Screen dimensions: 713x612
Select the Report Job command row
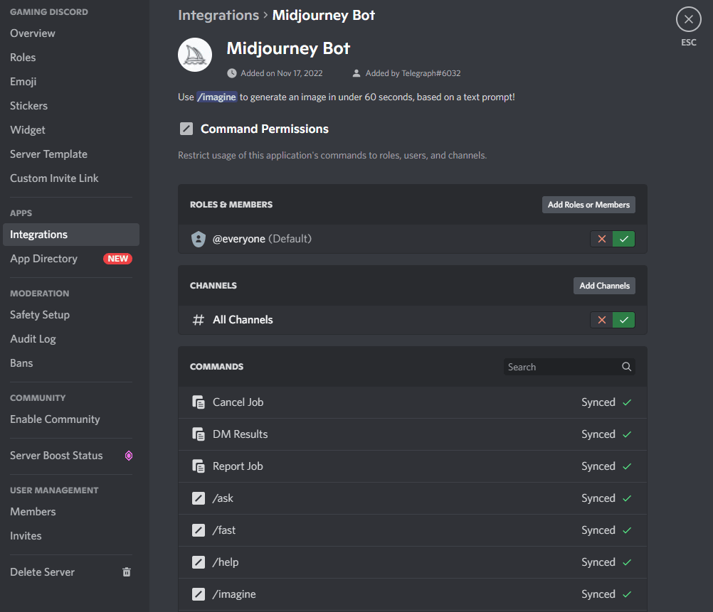tap(413, 466)
